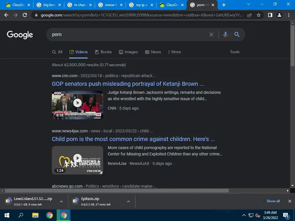
Task: Click the address bar URL text
Action: pos(141,15)
